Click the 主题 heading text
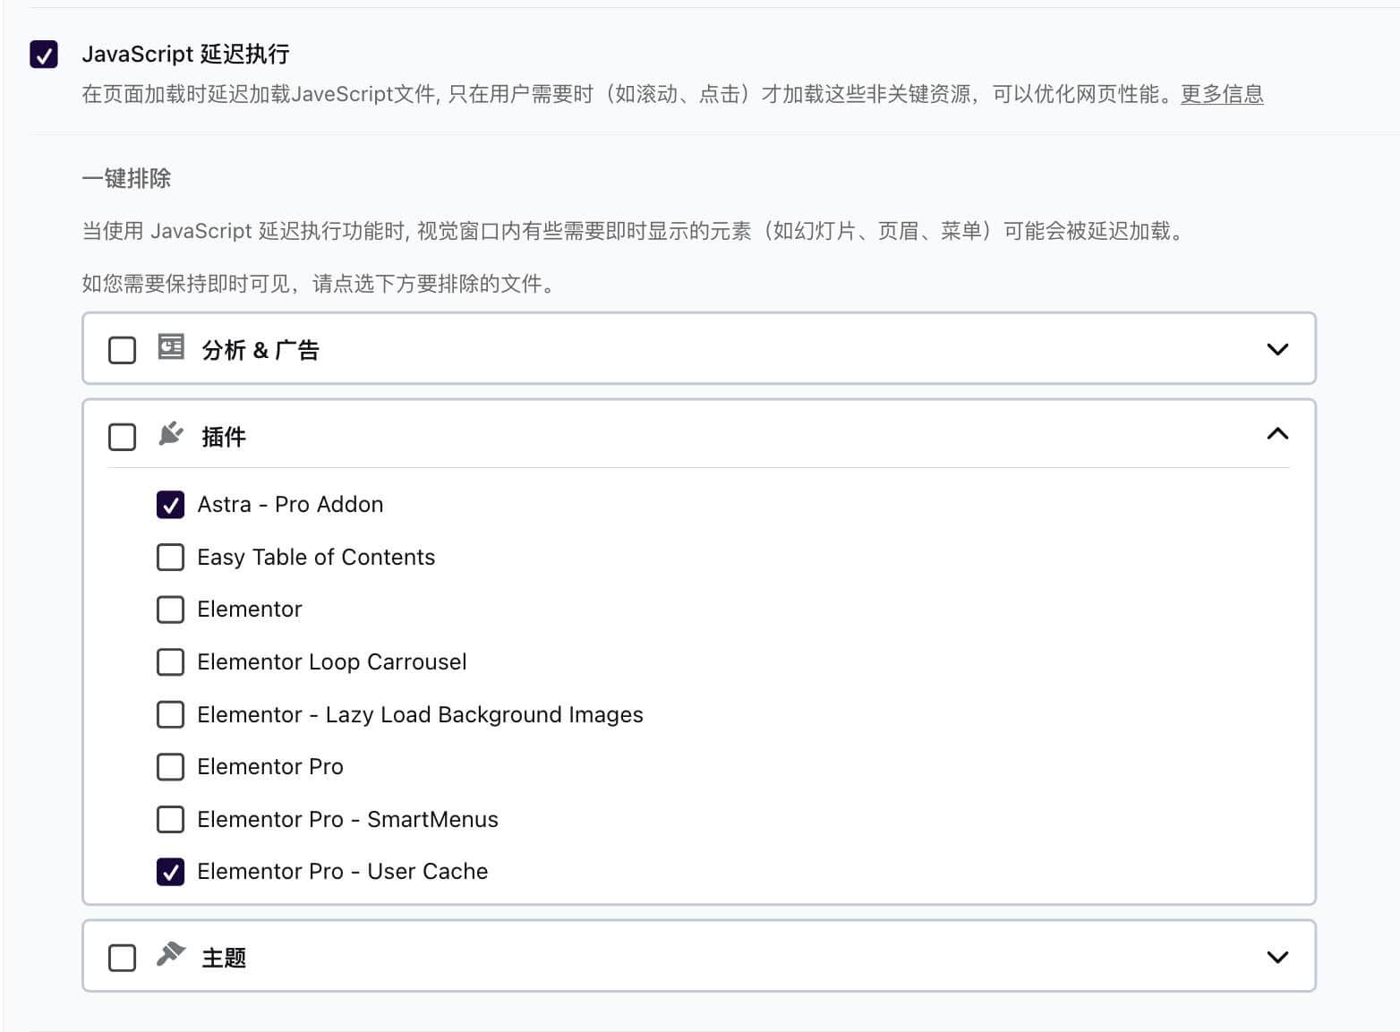1400x1032 pixels. (x=224, y=958)
